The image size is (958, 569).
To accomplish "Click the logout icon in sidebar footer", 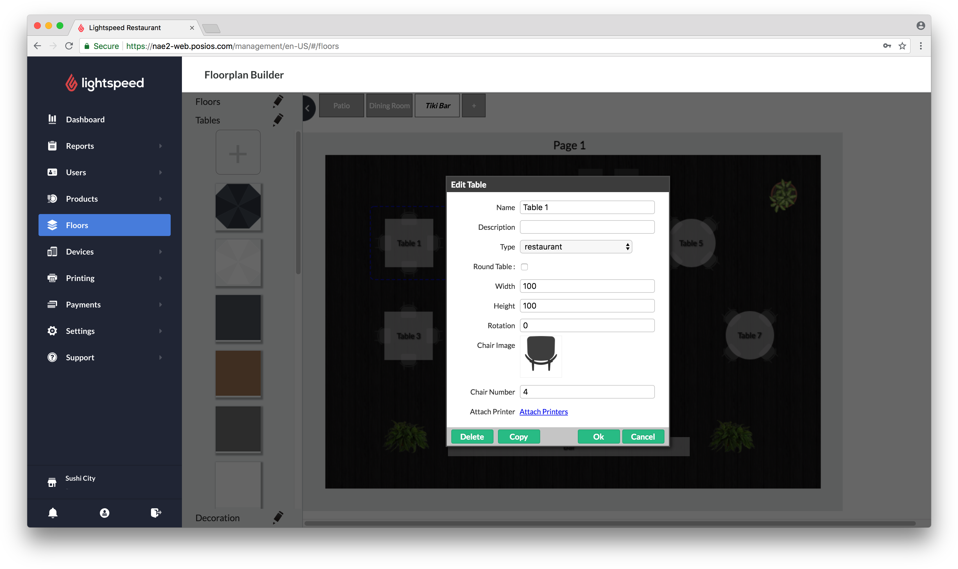I will (155, 513).
